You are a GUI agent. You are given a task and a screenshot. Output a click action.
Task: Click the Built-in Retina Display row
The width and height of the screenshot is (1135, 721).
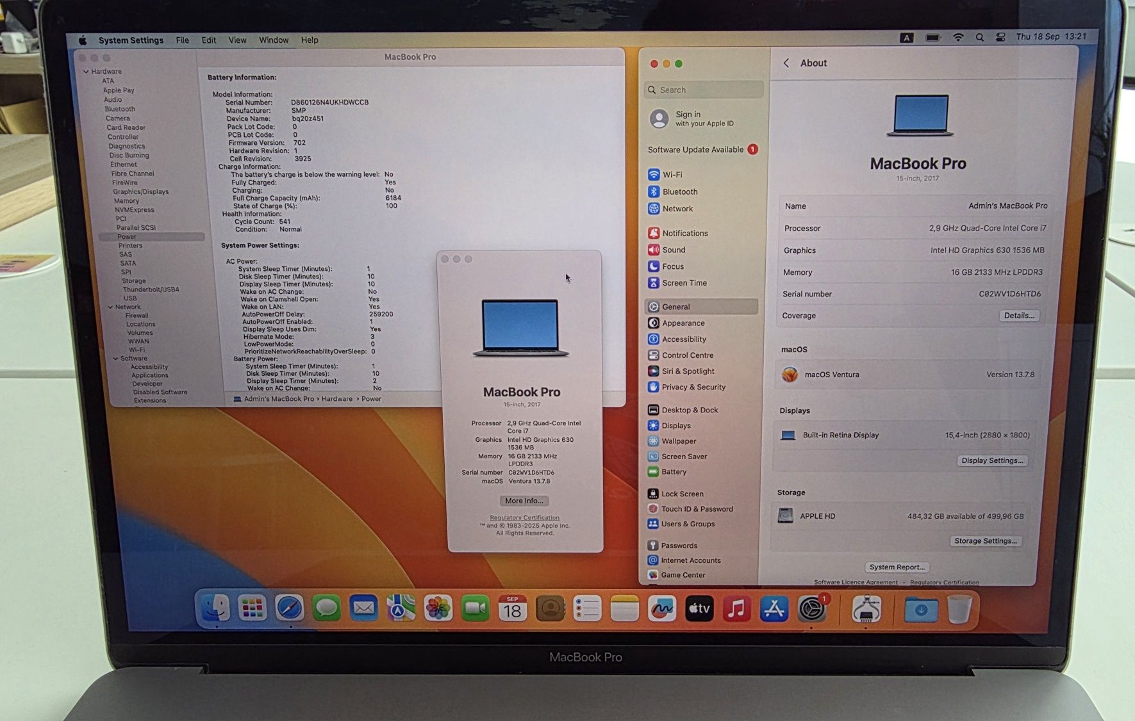click(x=907, y=435)
